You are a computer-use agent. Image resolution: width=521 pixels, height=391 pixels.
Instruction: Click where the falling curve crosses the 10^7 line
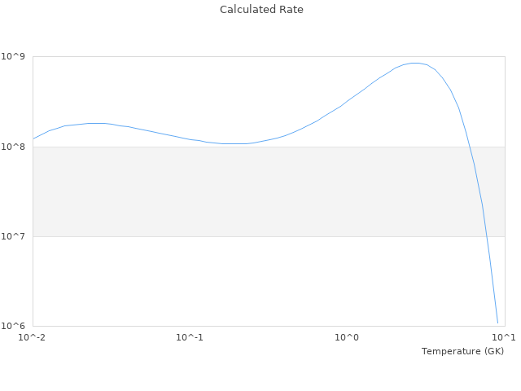pyautogui.click(x=486, y=236)
